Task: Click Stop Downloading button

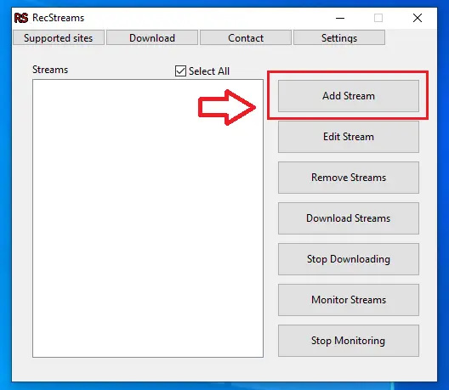Action: [x=349, y=259]
